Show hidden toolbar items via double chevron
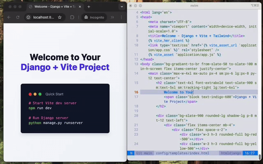 [112, 17]
